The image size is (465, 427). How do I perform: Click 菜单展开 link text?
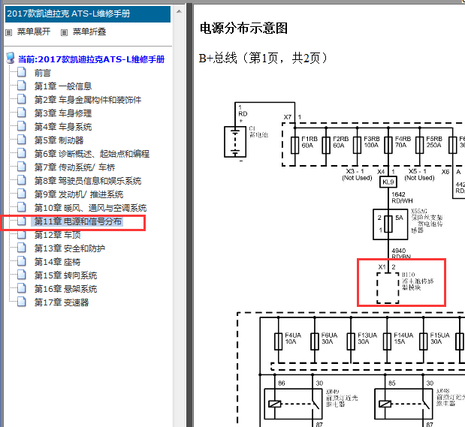pos(34,32)
